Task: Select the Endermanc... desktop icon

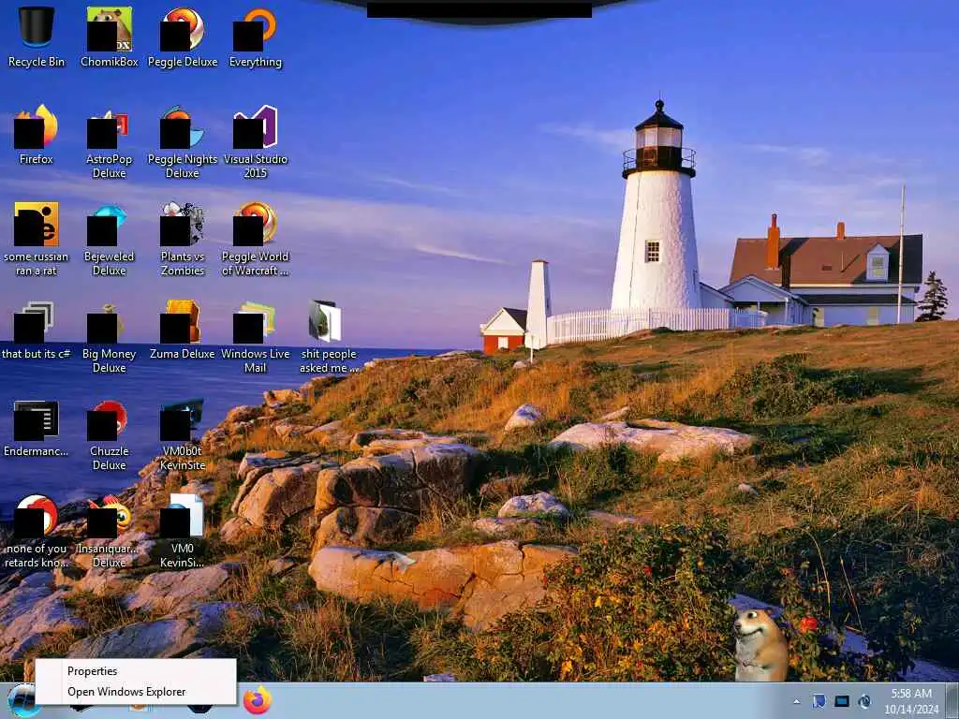Action: (37, 428)
